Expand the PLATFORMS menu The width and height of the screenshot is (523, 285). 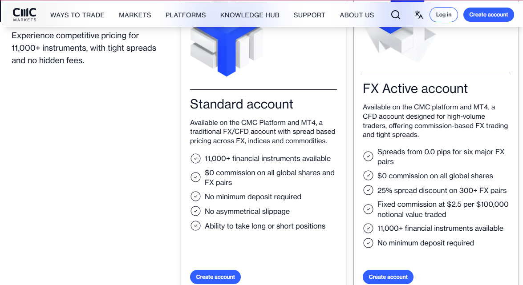pos(186,15)
